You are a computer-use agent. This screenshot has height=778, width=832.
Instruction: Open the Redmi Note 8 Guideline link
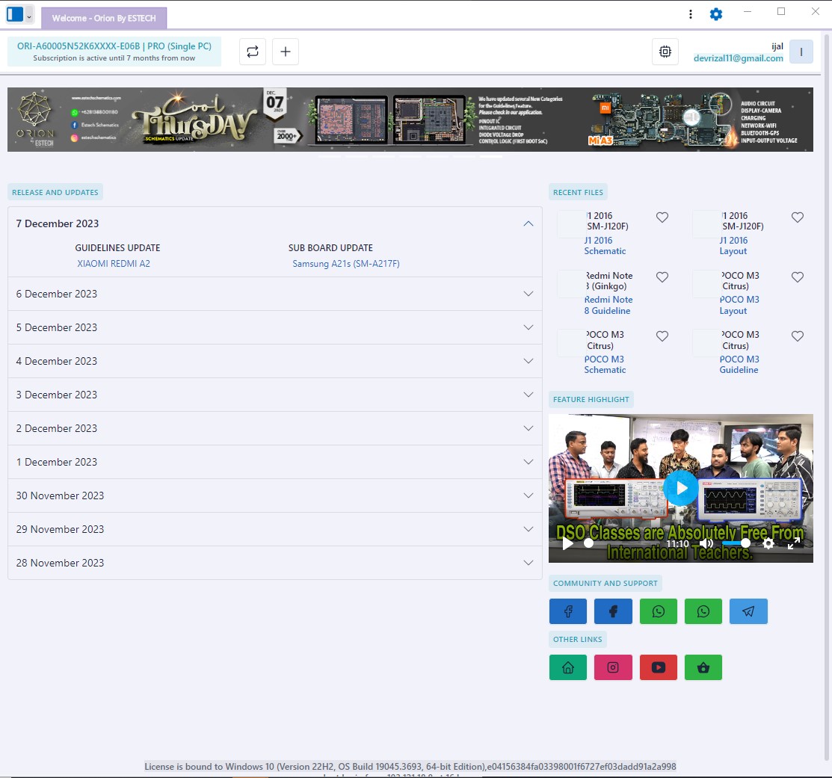click(x=608, y=305)
